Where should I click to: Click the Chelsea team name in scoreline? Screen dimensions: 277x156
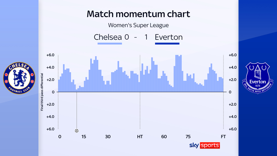tap(107, 37)
